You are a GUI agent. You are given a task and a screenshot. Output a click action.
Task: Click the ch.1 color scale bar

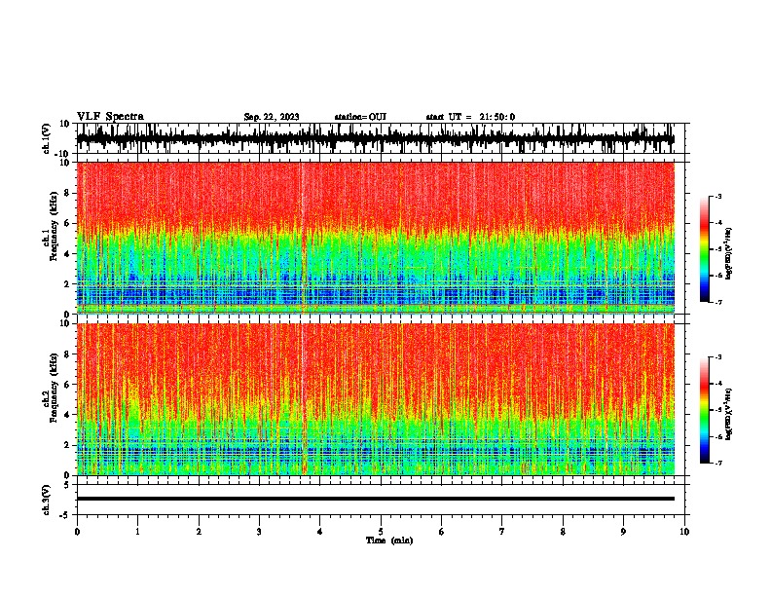(704, 249)
